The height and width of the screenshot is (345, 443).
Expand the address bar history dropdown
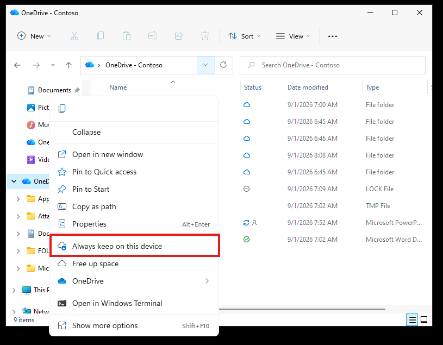coord(205,65)
